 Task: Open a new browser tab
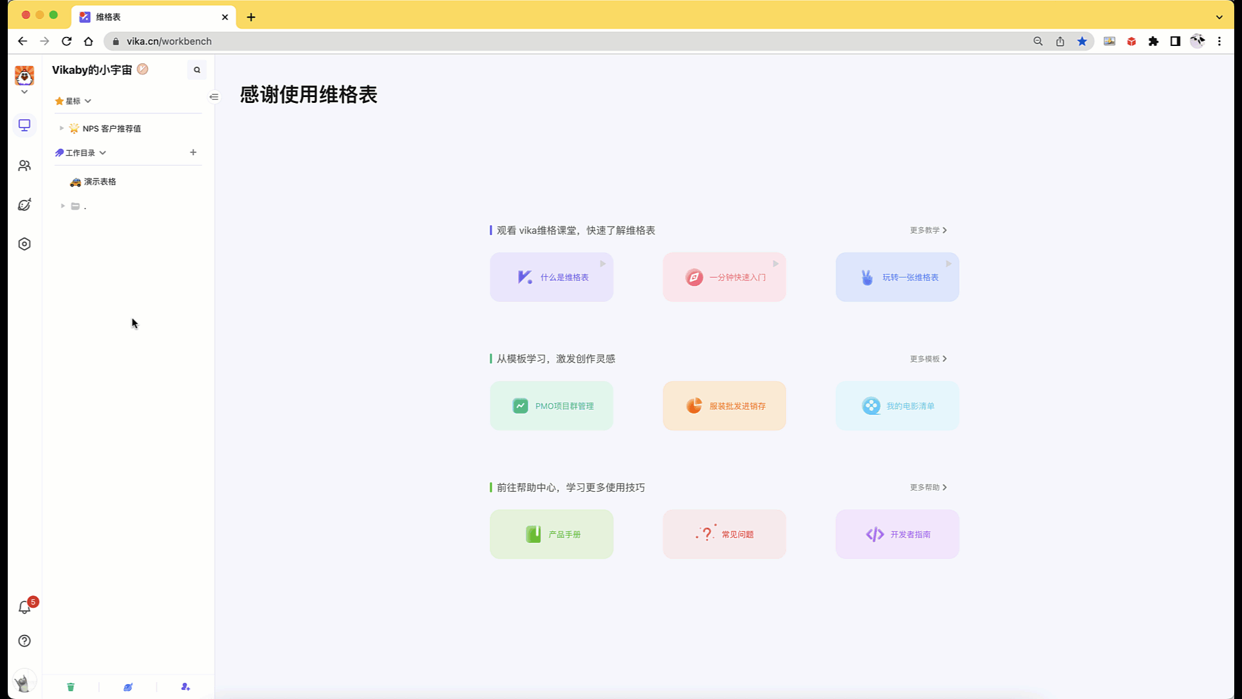[251, 17]
